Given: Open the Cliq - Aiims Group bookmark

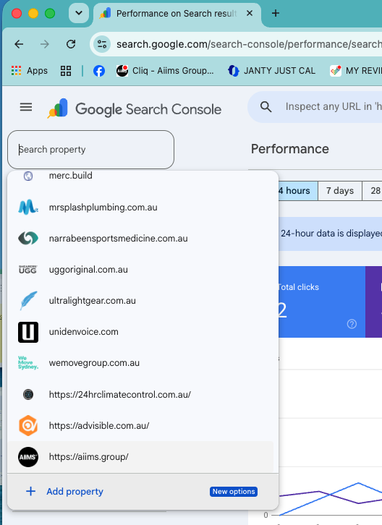Looking at the screenshot, I should 165,71.
